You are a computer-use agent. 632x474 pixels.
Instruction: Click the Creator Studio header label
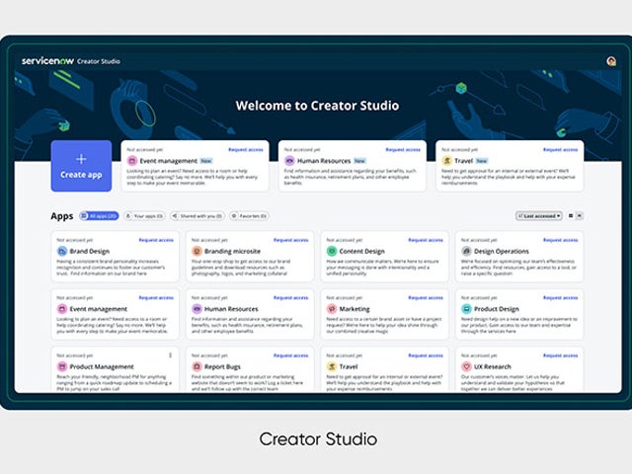click(99, 61)
